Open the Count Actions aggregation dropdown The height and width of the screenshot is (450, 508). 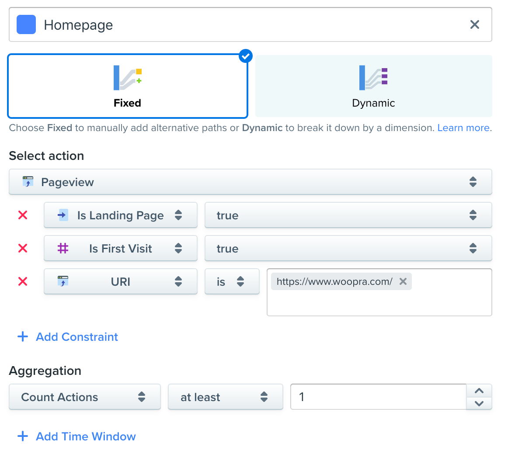(x=84, y=397)
